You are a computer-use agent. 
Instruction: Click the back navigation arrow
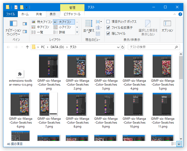8,47
